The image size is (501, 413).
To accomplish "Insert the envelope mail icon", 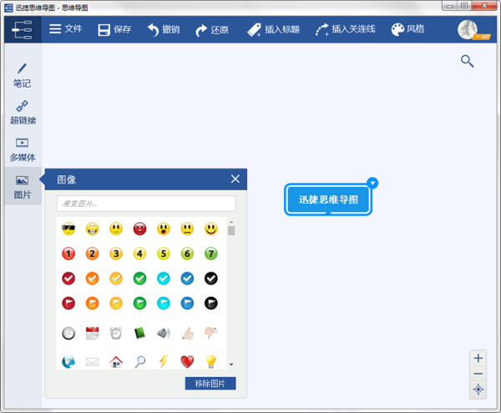I will (x=93, y=362).
